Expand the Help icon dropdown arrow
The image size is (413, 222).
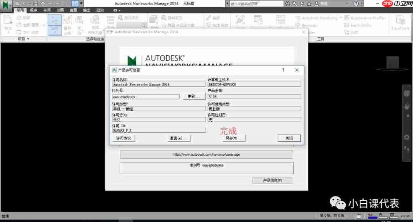pos(361,4)
